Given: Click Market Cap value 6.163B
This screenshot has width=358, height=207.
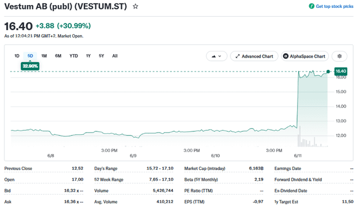Looking at the screenshot, I should pos(256,168).
